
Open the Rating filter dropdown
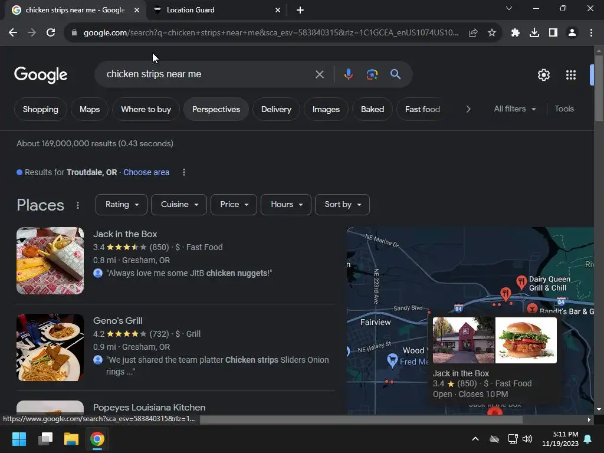(x=122, y=205)
